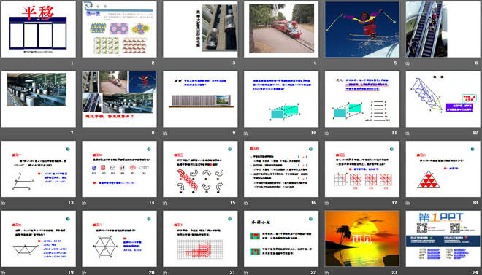Image resolution: width=482 pixels, height=275 pixels.
Task: Preview the transition star icon beneath slide 19
Action: (3, 273)
